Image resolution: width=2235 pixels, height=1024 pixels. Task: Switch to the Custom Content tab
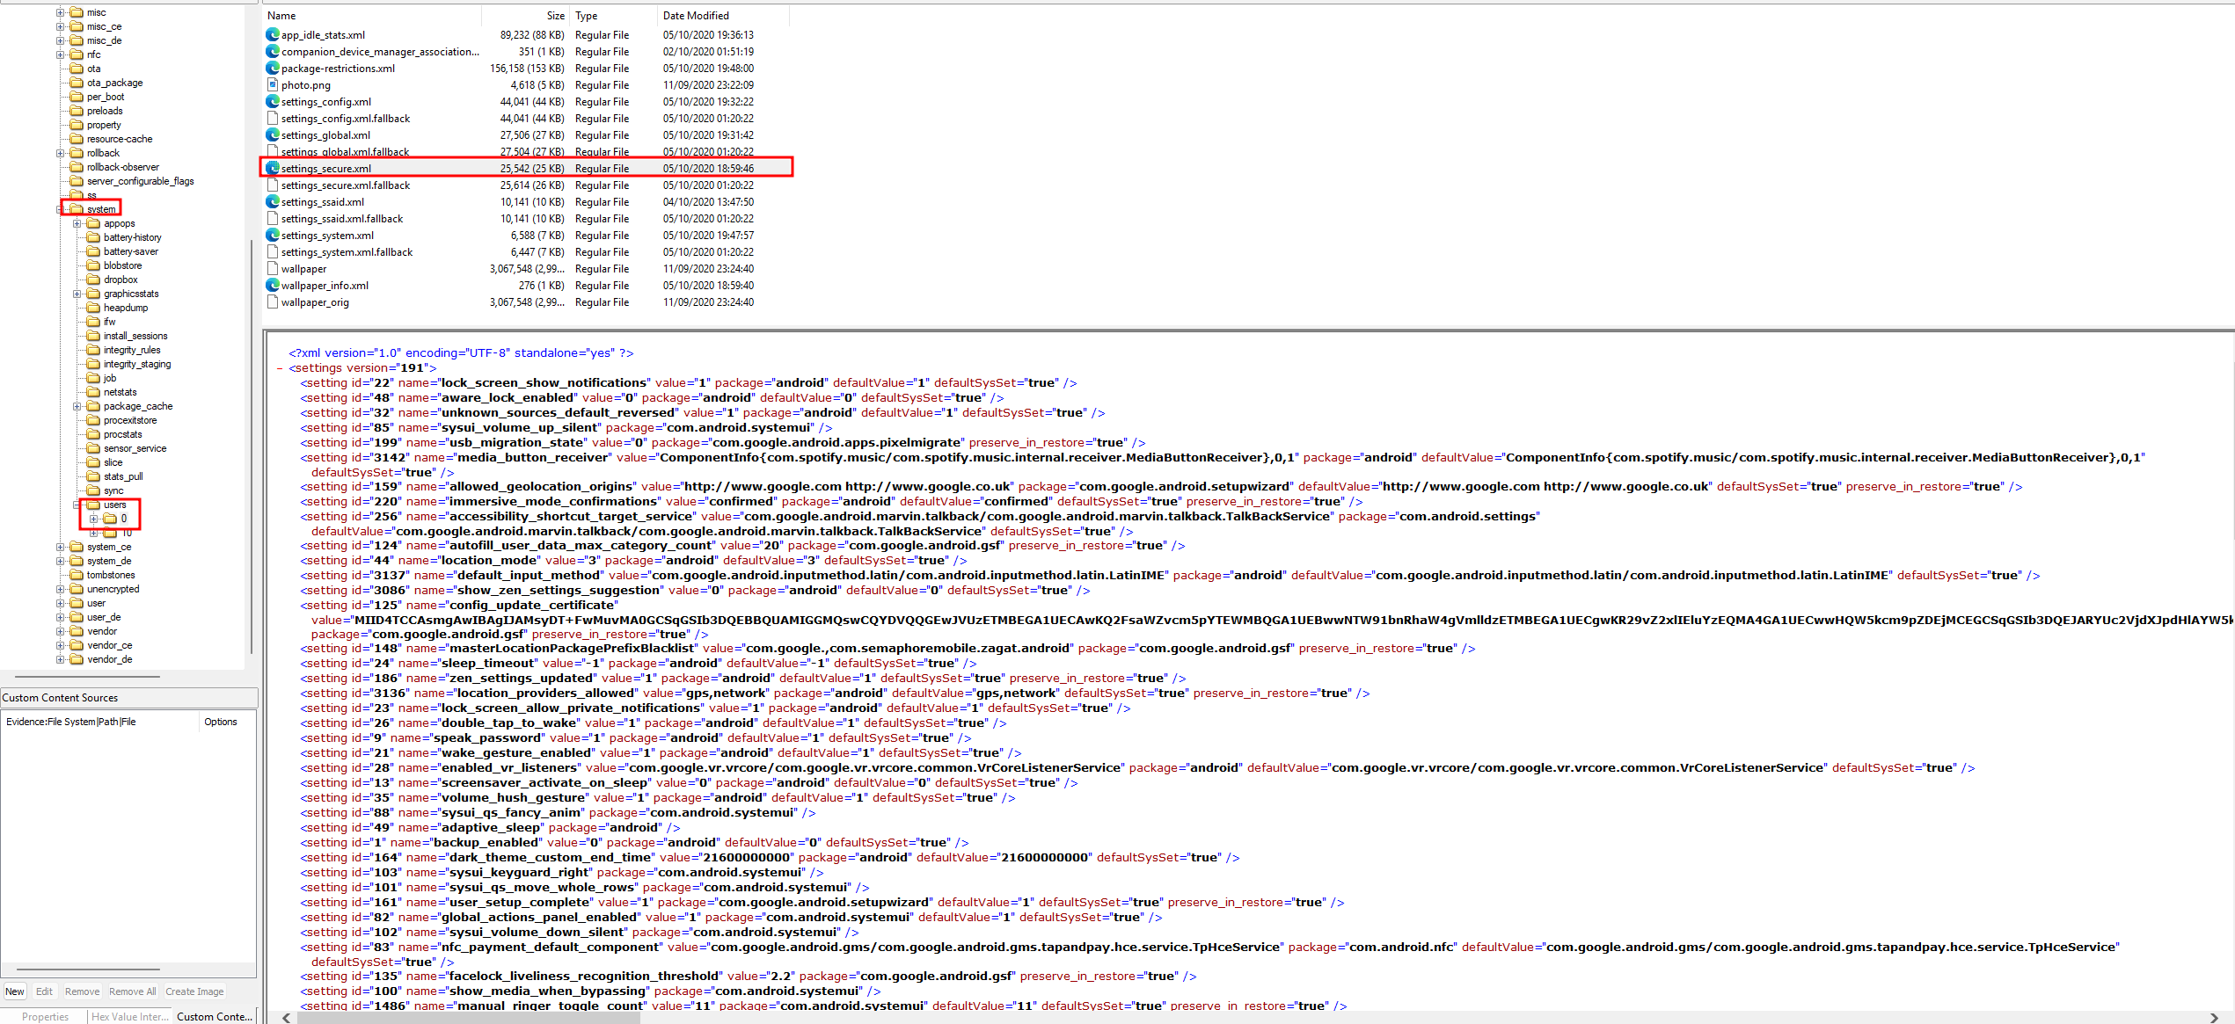(214, 1016)
